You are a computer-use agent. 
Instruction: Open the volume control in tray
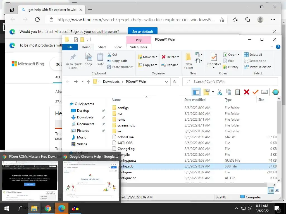click(250, 208)
